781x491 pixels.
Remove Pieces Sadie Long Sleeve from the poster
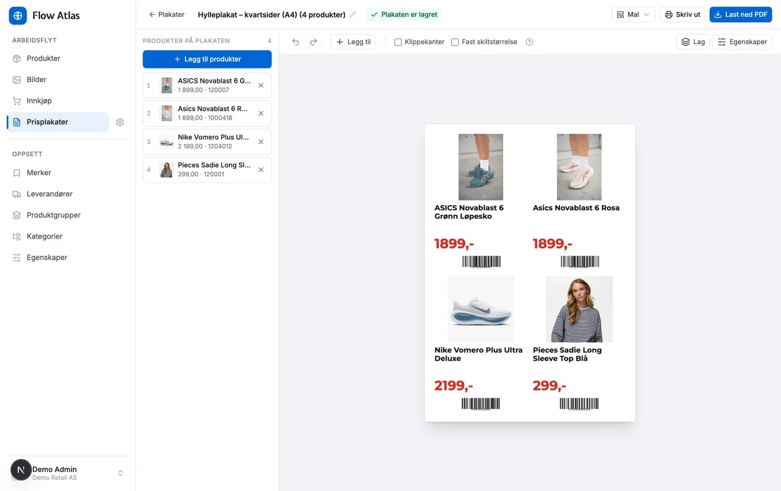pyautogui.click(x=261, y=170)
